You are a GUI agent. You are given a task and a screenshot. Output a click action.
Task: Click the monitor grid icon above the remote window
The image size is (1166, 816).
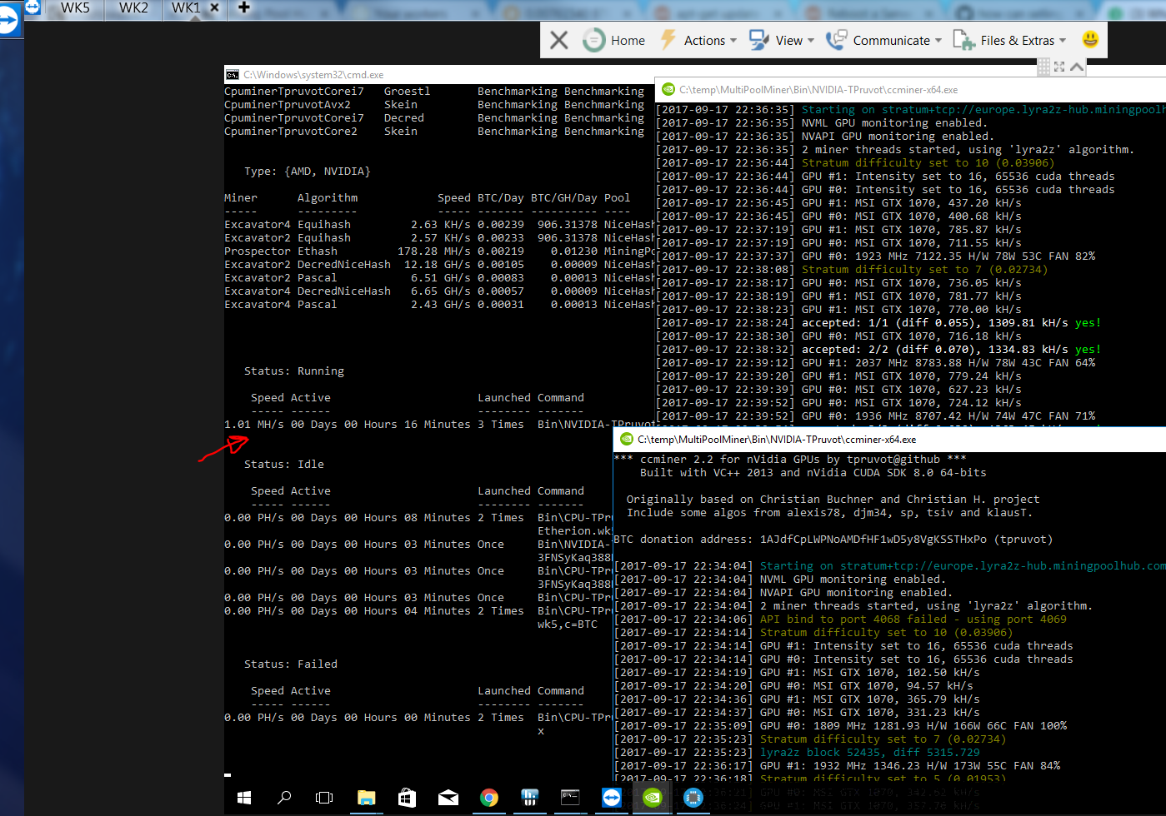coord(1043,67)
